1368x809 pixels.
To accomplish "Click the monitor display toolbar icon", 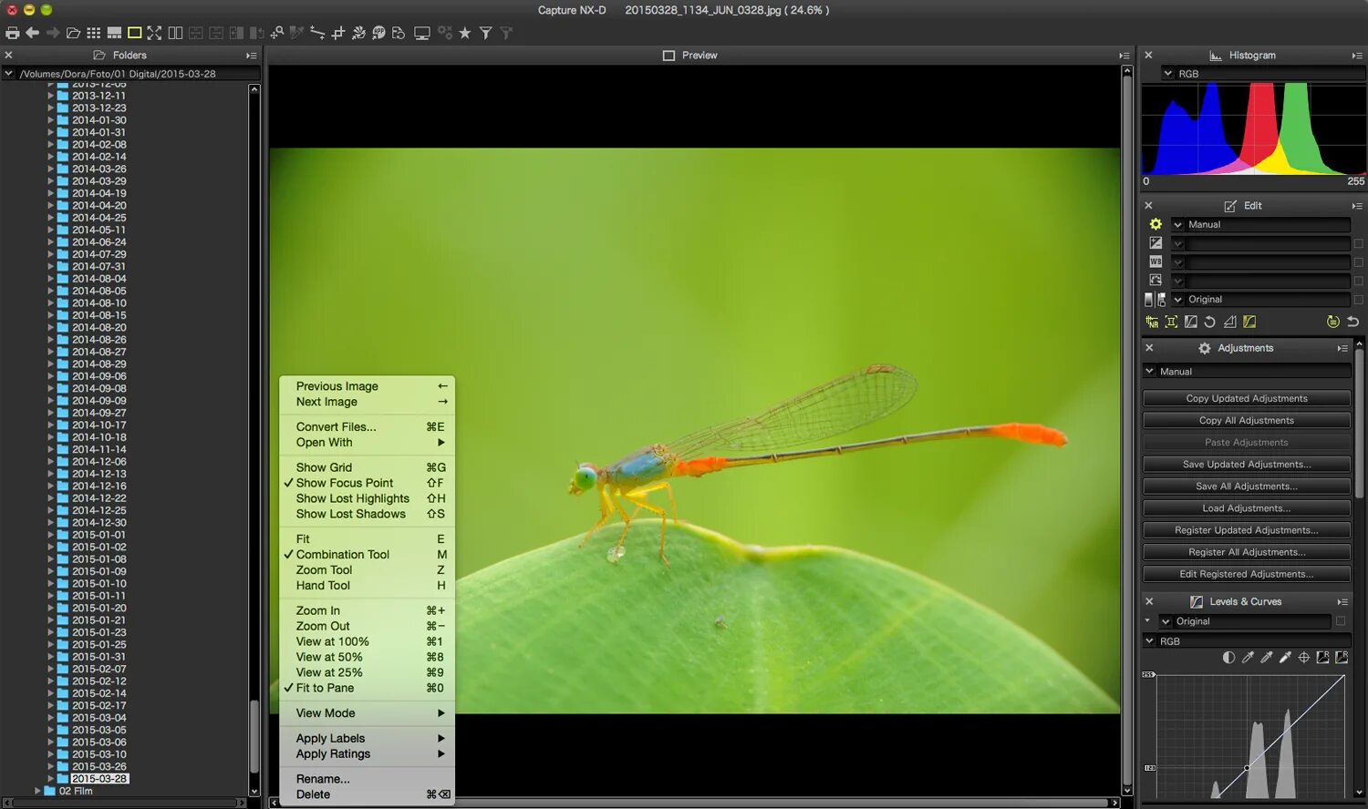I will pyautogui.click(x=422, y=33).
